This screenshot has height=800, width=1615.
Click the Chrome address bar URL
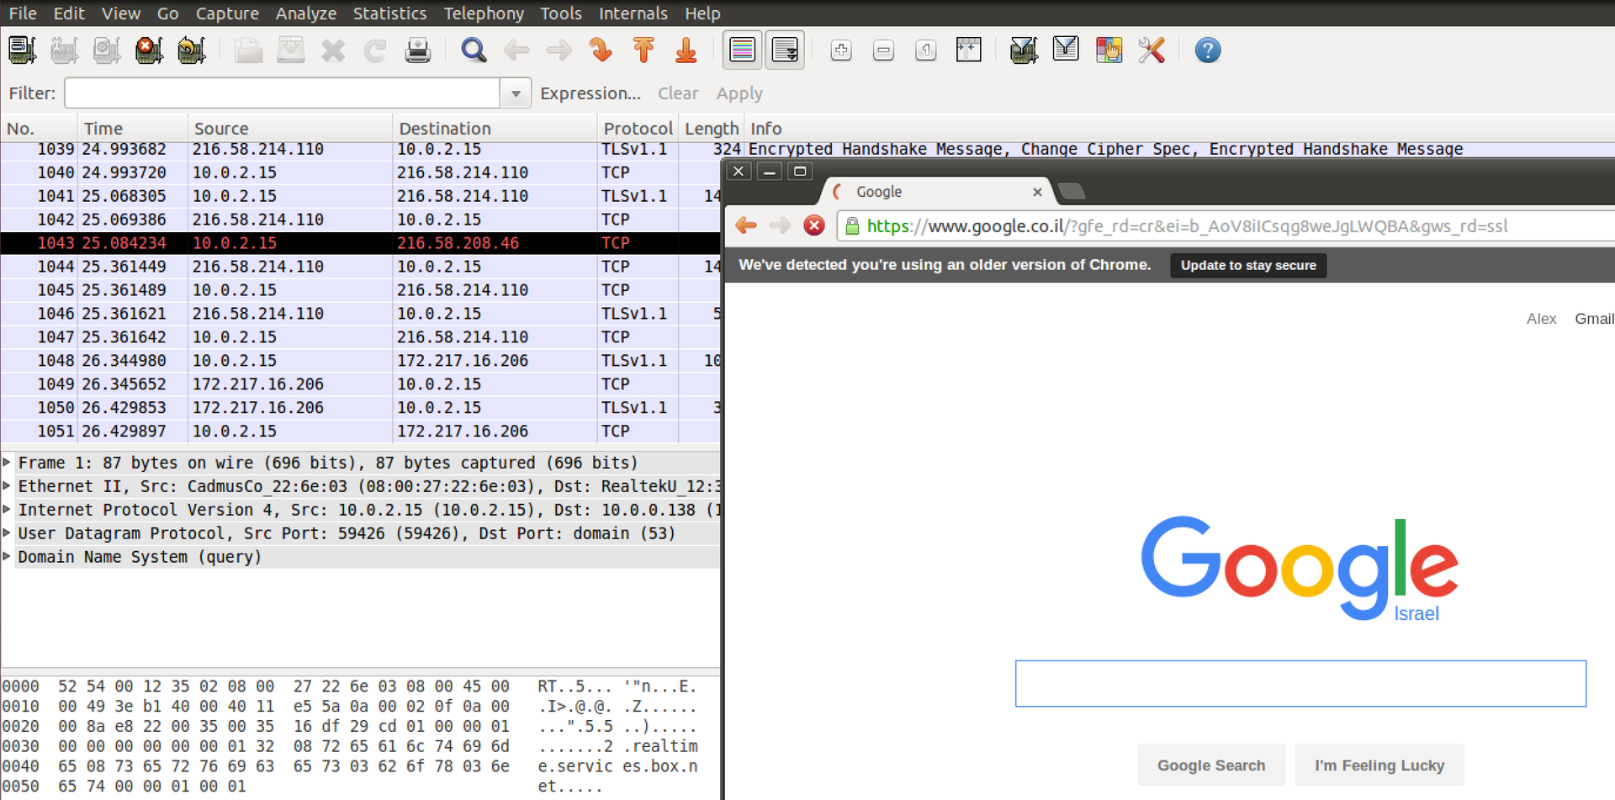(1187, 226)
